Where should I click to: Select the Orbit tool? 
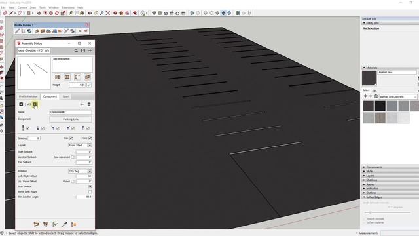coord(90,13)
